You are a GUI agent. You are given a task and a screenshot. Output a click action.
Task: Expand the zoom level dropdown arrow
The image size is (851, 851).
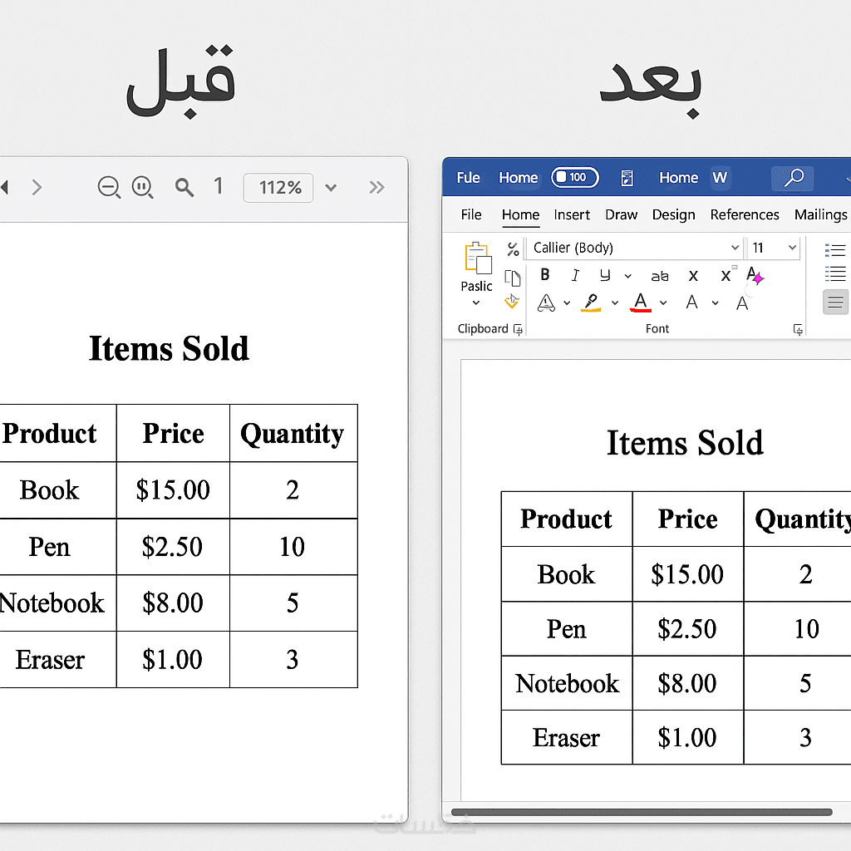(x=331, y=188)
